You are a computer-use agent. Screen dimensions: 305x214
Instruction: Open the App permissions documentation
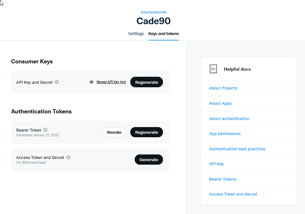click(225, 133)
